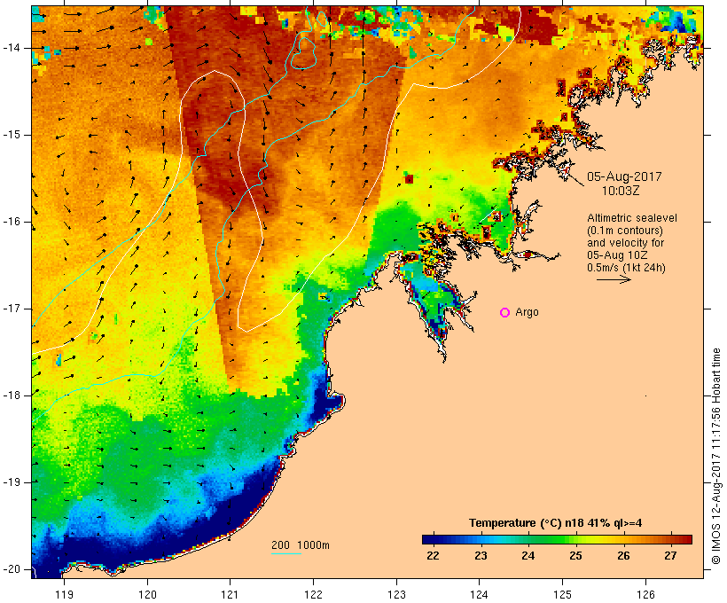Click the longitude axis label '124'
Viewport: 727px width, 603px height.
pos(480,594)
